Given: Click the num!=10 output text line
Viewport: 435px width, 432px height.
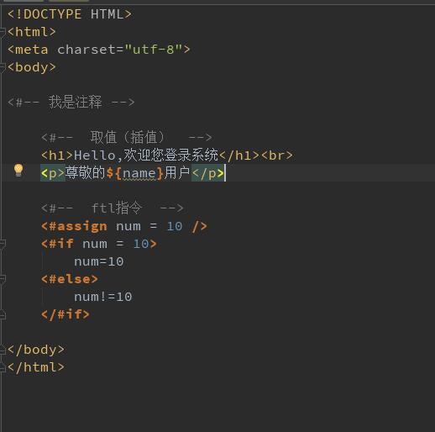Looking at the screenshot, I should [x=102, y=297].
